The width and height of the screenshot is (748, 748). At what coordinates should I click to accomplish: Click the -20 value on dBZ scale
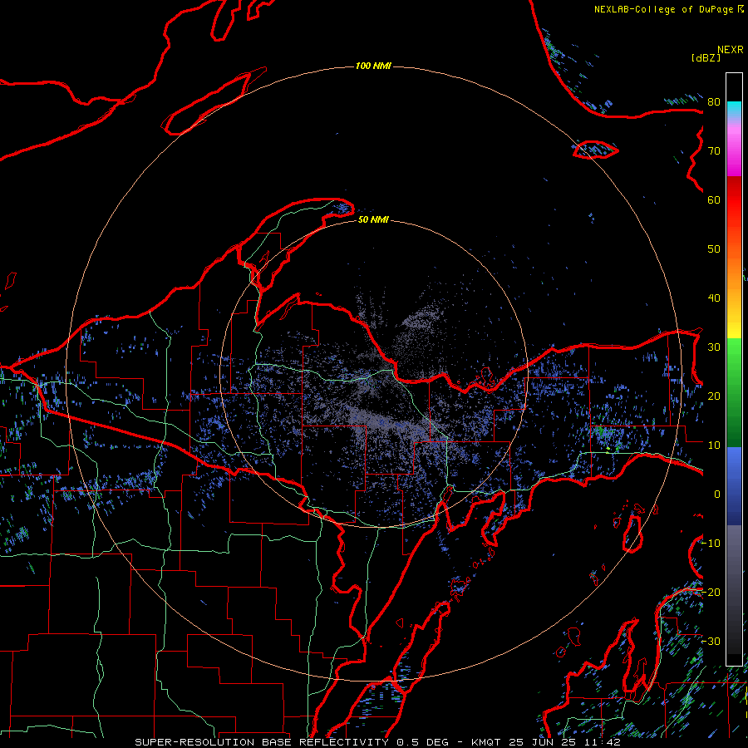point(711,593)
